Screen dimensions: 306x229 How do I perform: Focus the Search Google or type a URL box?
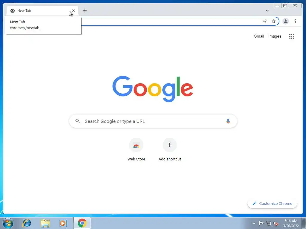pos(153,121)
